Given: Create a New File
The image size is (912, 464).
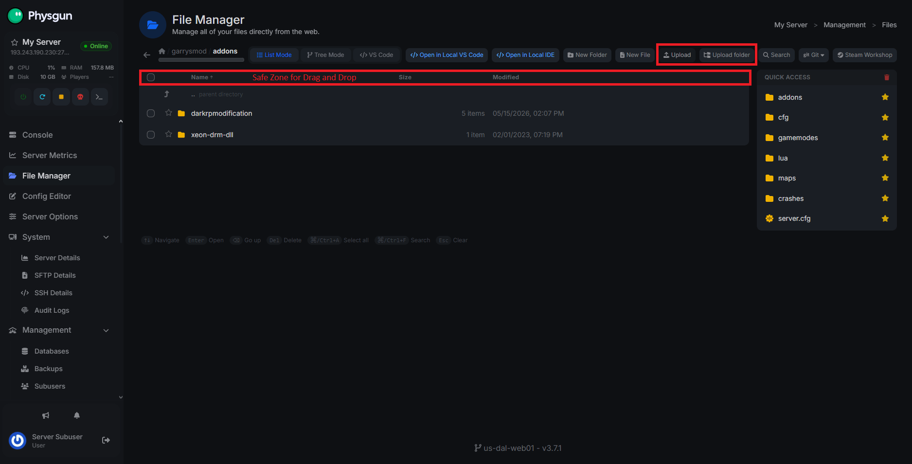Looking at the screenshot, I should click(635, 55).
